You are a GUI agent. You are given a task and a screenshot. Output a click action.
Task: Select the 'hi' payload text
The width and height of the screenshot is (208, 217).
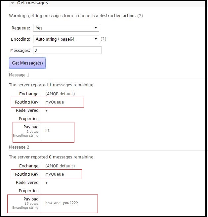pos(48,131)
